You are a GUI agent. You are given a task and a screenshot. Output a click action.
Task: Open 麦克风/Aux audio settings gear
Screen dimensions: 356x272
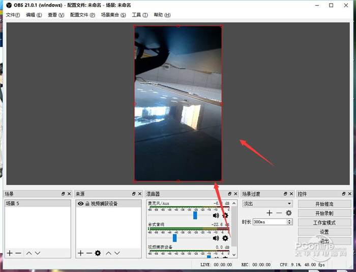coord(225,215)
